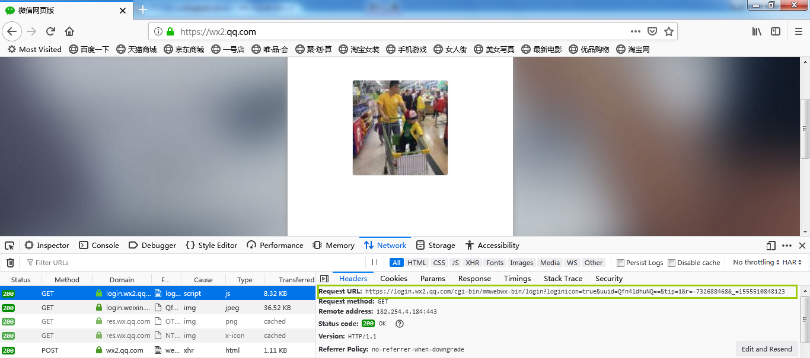Pause network recording
The image size is (810, 358).
pos(375,263)
